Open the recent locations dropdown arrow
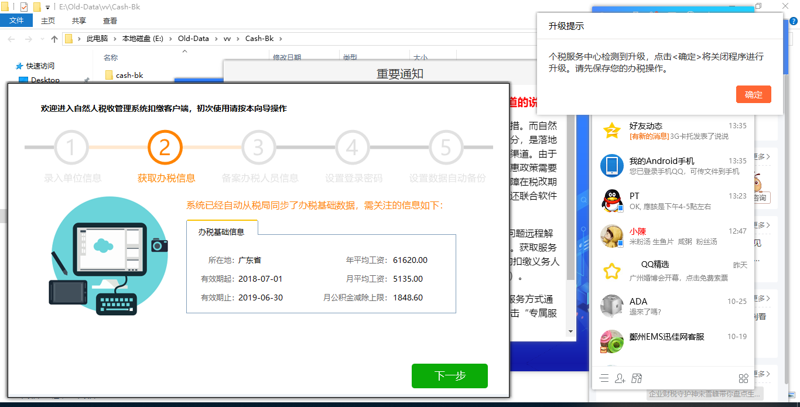 [42, 39]
